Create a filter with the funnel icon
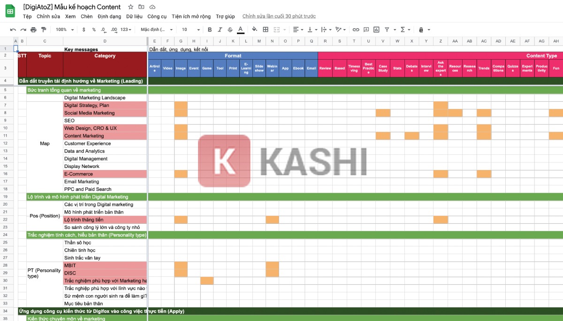 (x=387, y=30)
